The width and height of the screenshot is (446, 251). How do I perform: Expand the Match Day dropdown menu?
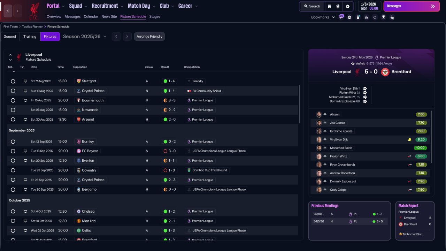coord(141,6)
